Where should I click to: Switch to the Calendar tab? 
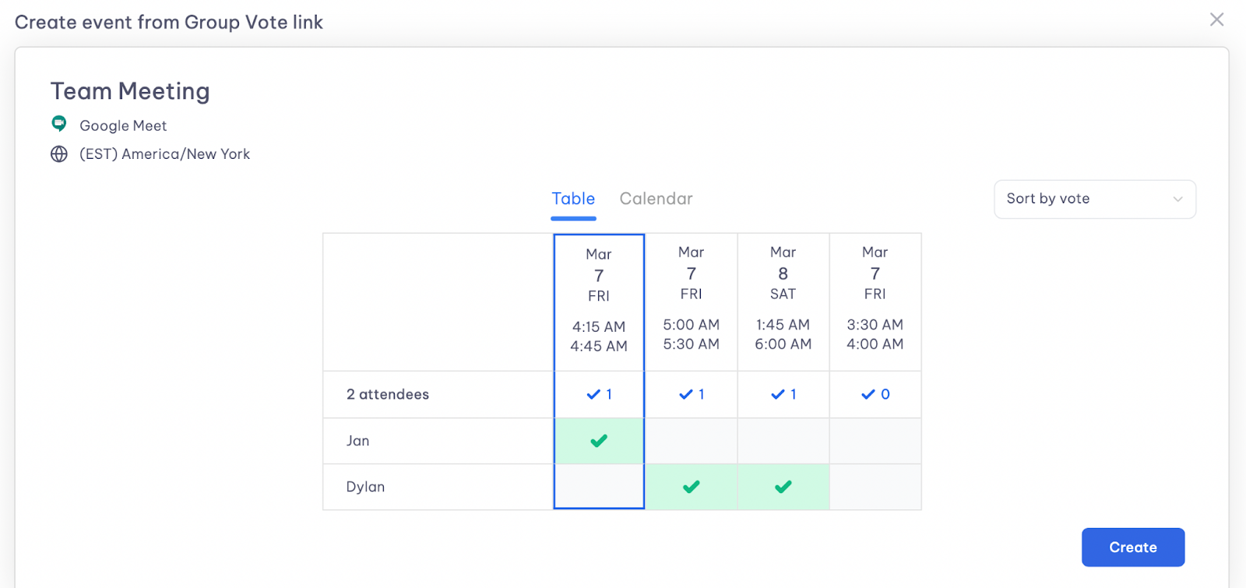[x=656, y=199]
